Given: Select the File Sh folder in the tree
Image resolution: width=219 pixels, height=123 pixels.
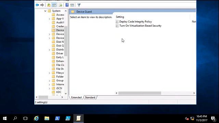Looking at the screenshot, I should pyautogui.click(x=60, y=69).
